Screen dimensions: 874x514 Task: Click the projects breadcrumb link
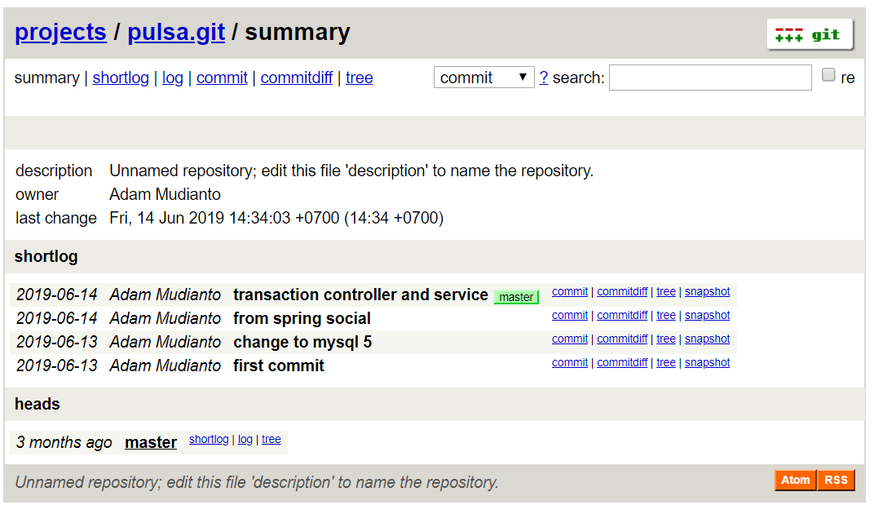[60, 32]
